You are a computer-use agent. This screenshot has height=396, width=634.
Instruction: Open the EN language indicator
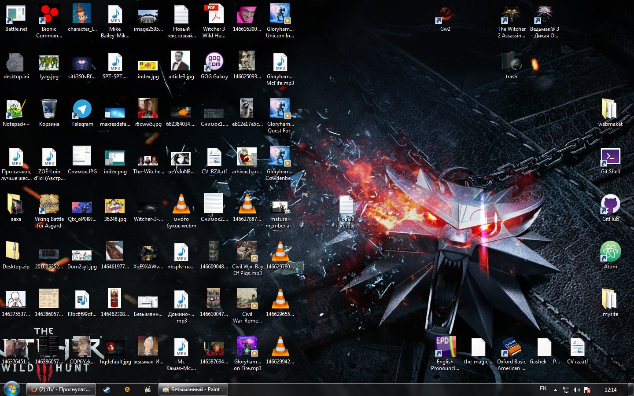pos(543,389)
